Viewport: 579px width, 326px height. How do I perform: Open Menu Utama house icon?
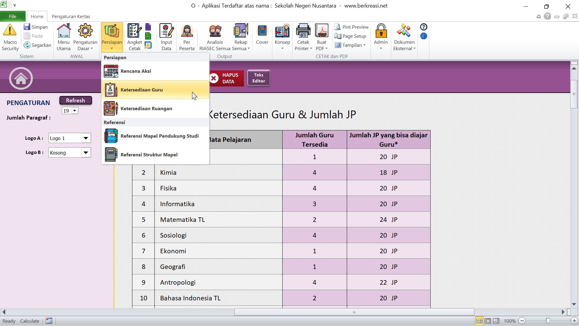tap(64, 31)
